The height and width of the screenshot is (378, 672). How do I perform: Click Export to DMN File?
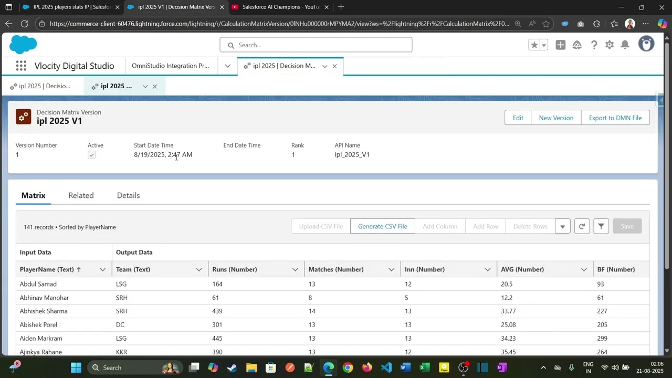pos(615,118)
